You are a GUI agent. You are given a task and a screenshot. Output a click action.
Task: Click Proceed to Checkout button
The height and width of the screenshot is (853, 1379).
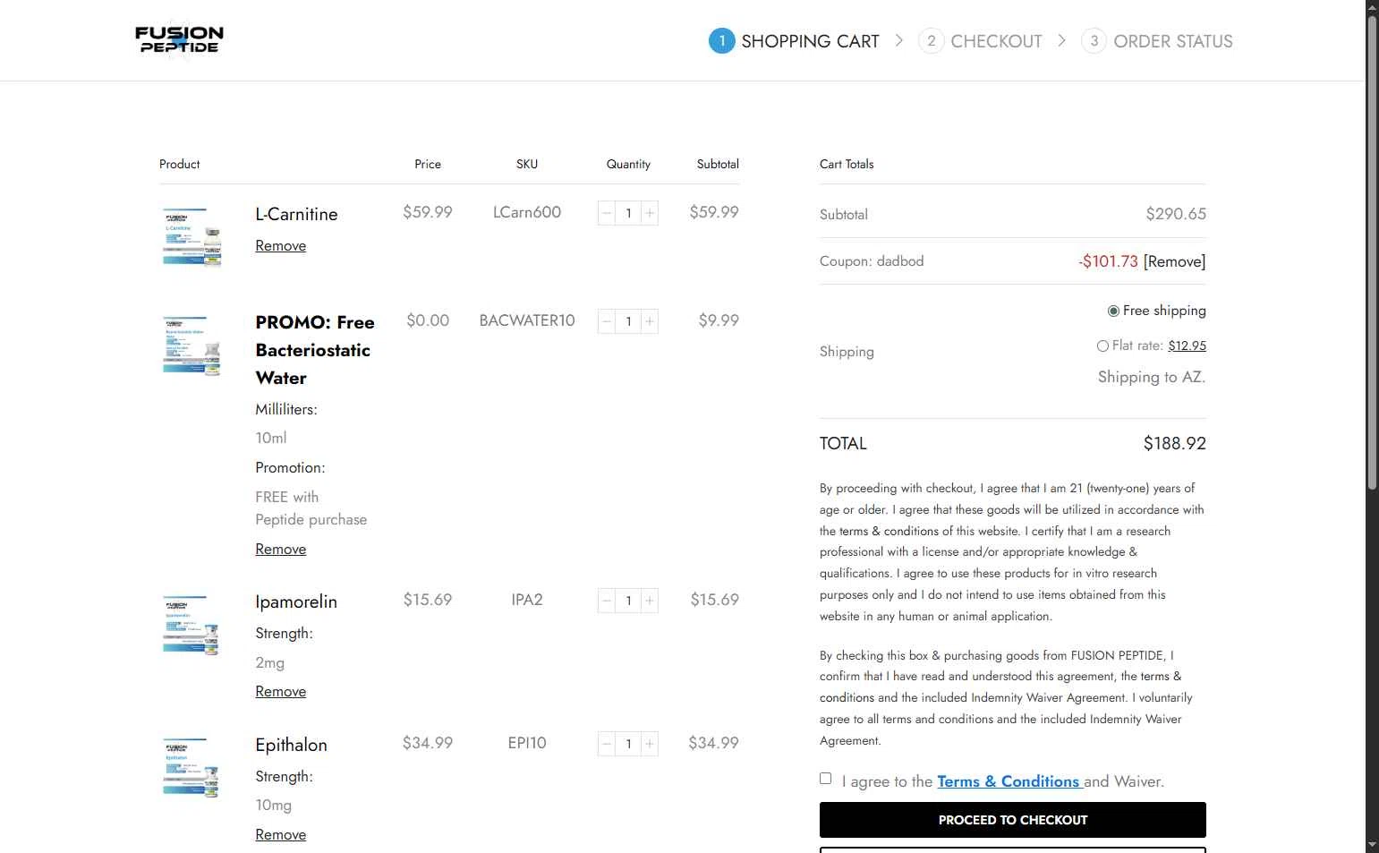coord(1013,820)
